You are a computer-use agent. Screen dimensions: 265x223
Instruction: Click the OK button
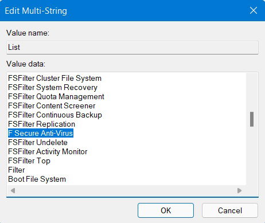tap(166, 210)
